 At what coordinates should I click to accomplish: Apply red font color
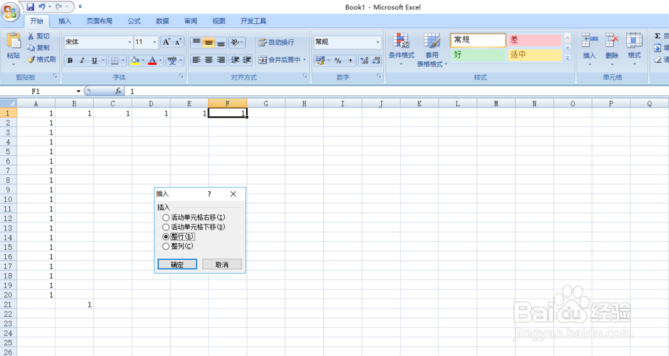point(153,61)
